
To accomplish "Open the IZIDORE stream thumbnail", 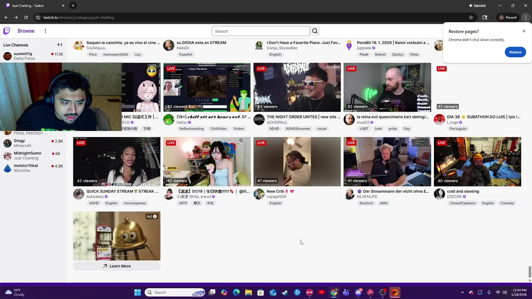I will coord(478,162).
